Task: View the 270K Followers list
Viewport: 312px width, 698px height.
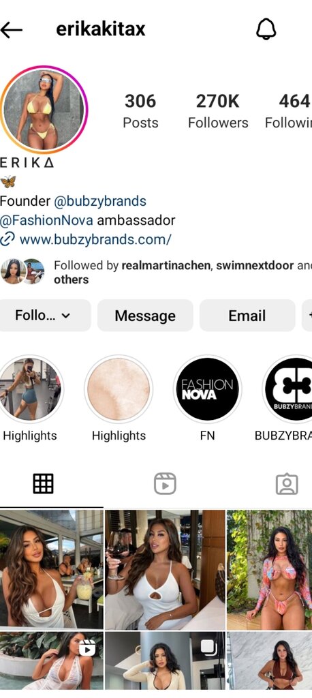Action: coord(218,111)
